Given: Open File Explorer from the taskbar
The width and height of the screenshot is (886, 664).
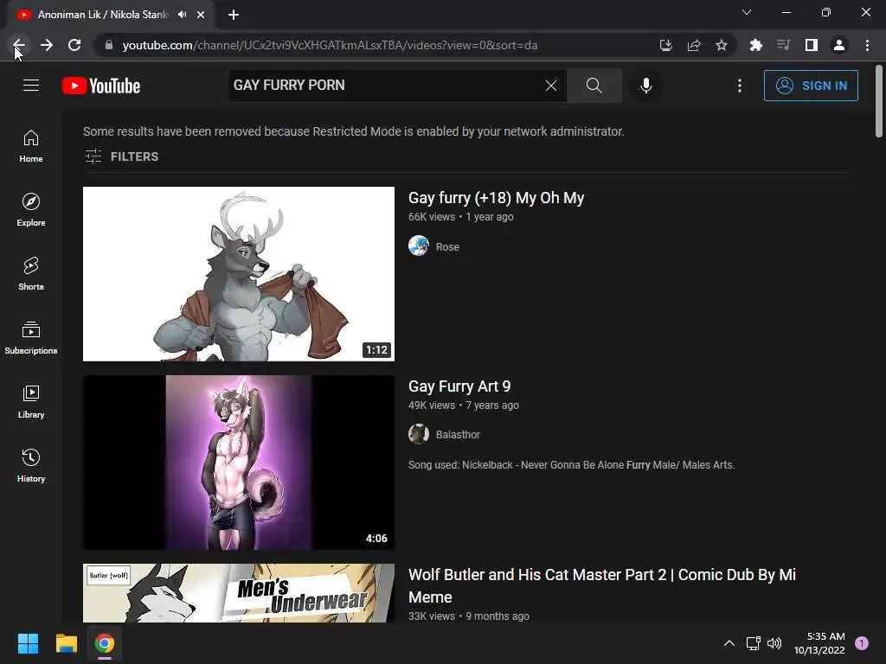Looking at the screenshot, I should pyautogui.click(x=66, y=643).
